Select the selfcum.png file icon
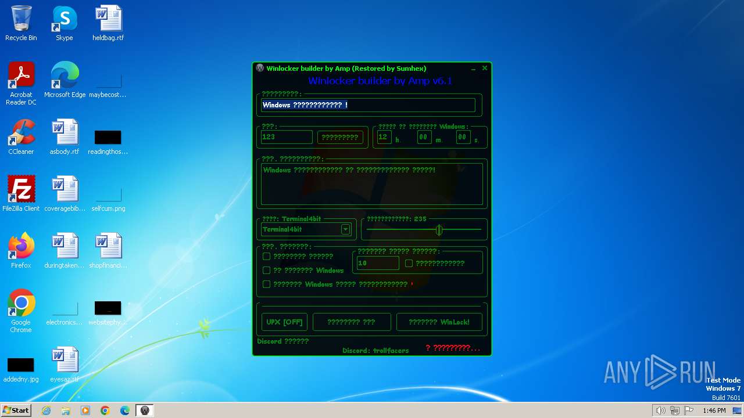This screenshot has height=418, width=744. (108, 199)
